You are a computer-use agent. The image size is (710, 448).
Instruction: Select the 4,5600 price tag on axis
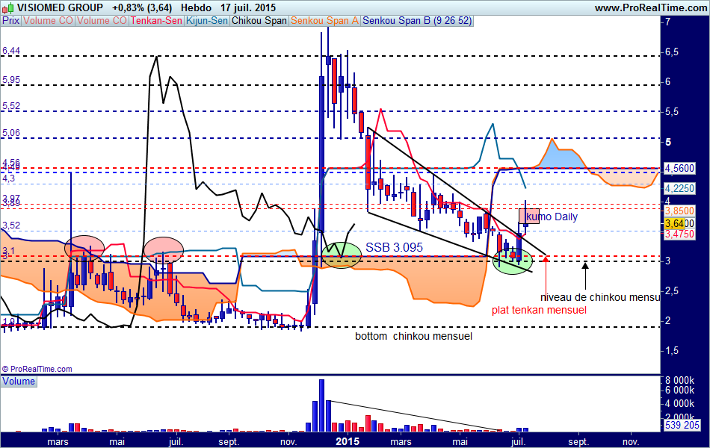point(679,168)
